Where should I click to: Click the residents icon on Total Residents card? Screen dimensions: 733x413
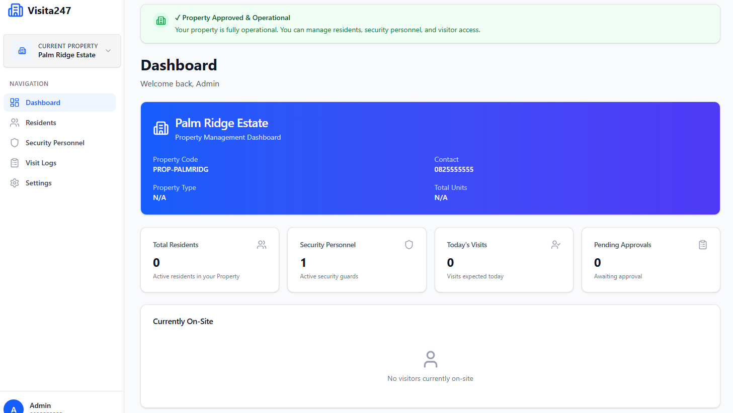(261, 244)
